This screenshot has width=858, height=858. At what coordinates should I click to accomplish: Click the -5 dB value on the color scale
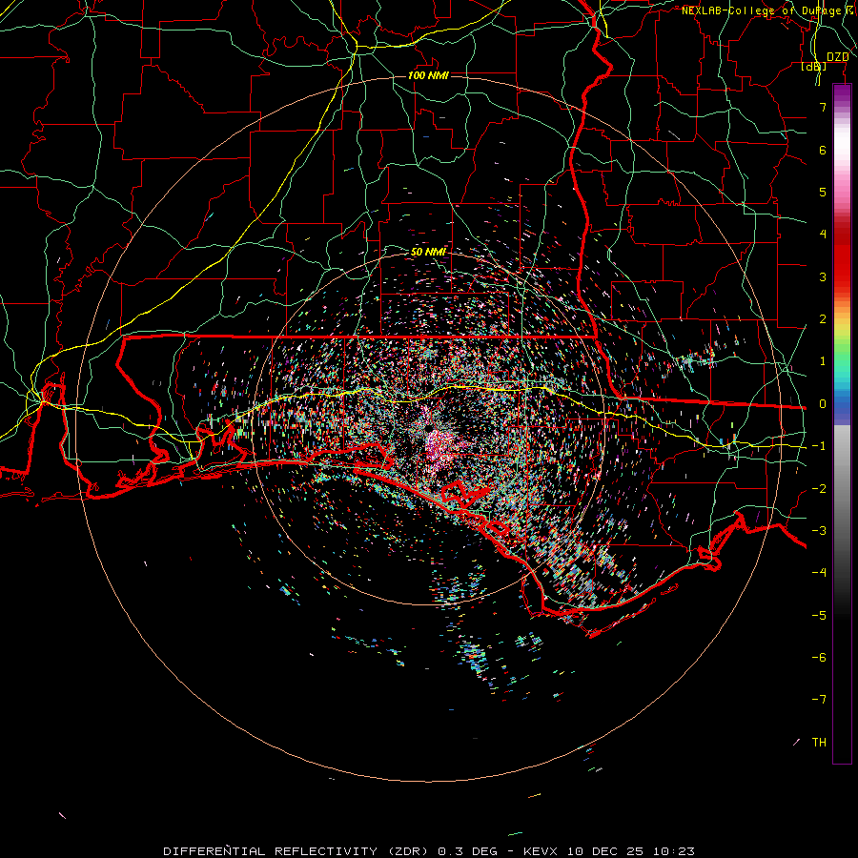pos(819,616)
